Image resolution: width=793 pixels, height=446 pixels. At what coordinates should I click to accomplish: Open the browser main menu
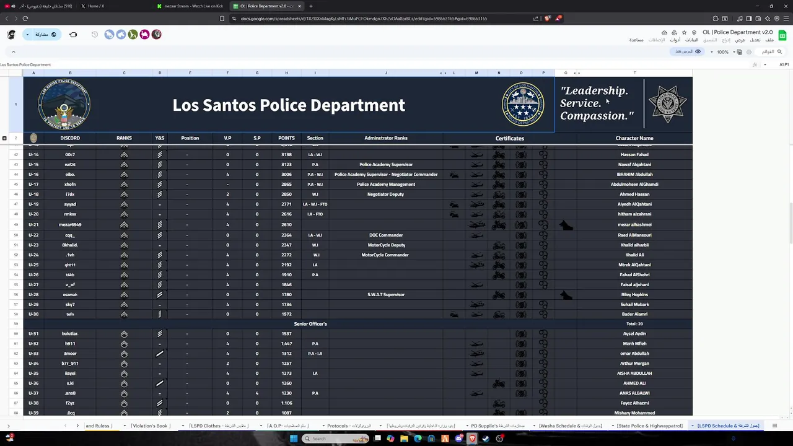pyautogui.click(x=786, y=19)
